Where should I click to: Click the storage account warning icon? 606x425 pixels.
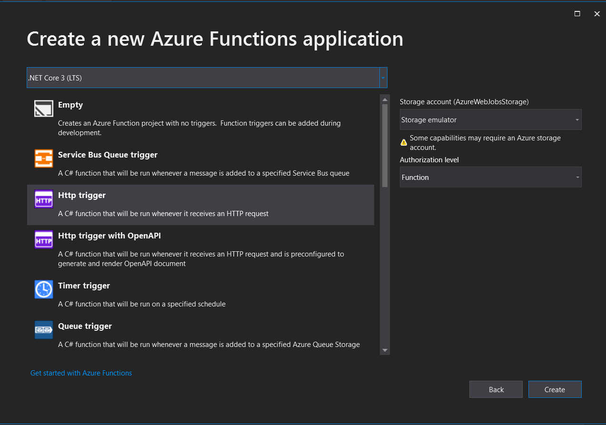(403, 142)
